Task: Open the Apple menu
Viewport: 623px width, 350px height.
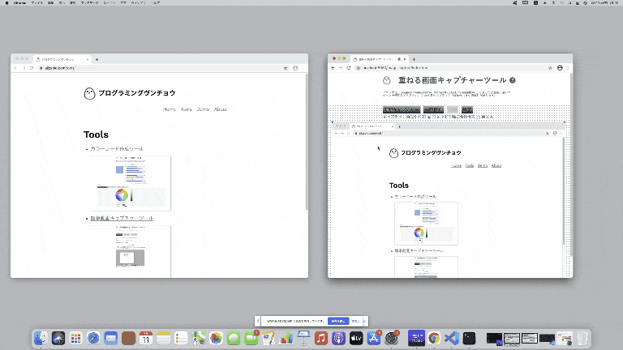Action: coord(6,2)
